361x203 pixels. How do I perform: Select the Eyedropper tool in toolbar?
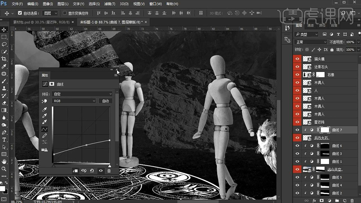pos(4,66)
